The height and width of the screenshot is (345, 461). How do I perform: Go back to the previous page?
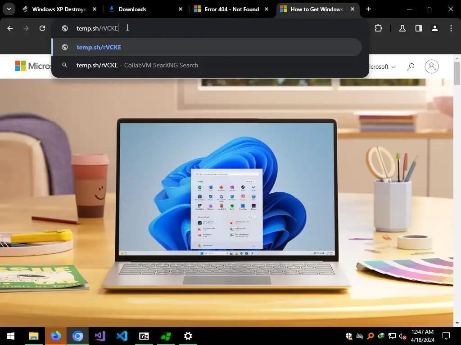click(x=10, y=28)
